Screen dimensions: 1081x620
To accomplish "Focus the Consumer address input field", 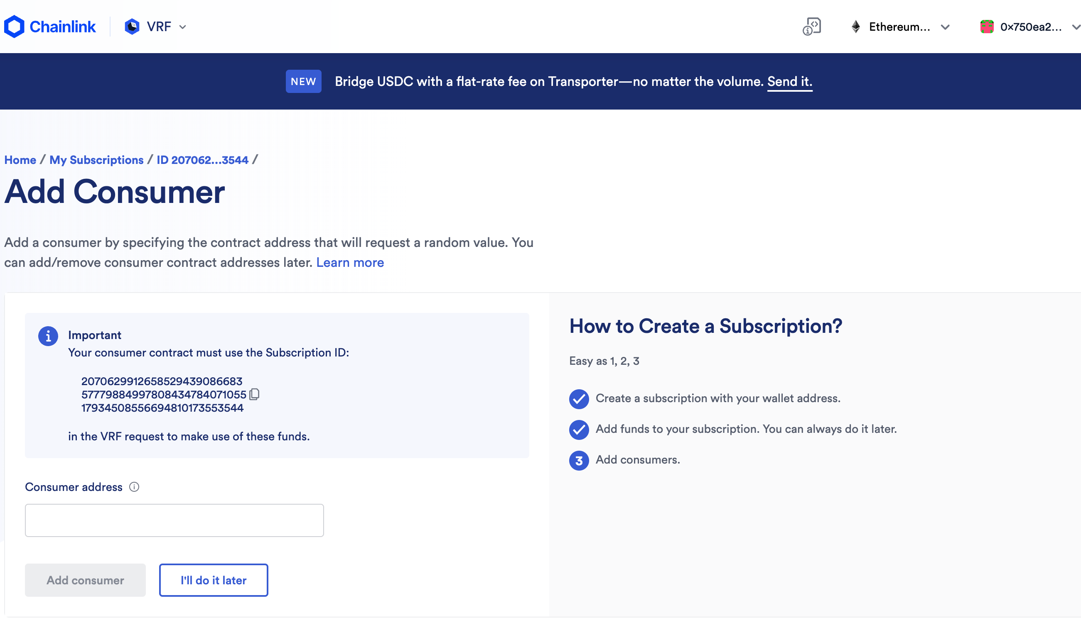I will click(174, 520).
